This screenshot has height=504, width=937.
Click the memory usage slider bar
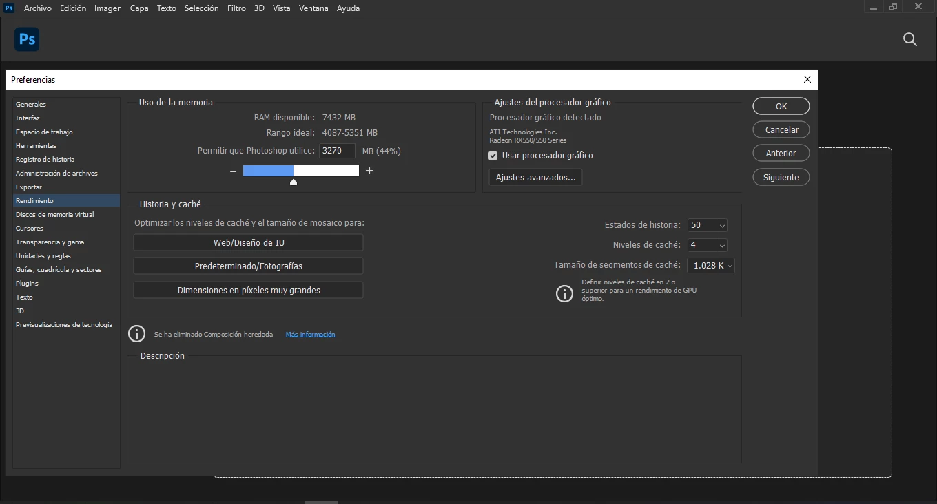(301, 171)
